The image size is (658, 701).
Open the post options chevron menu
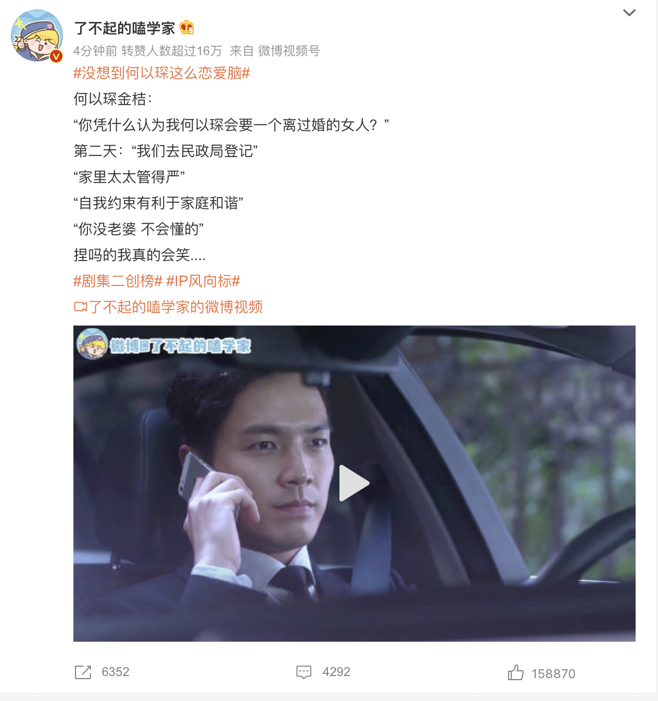click(x=629, y=12)
